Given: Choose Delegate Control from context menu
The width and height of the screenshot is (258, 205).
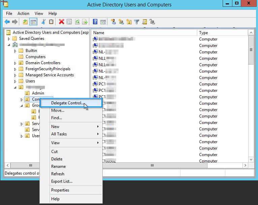Looking at the screenshot, I should click(x=67, y=103).
